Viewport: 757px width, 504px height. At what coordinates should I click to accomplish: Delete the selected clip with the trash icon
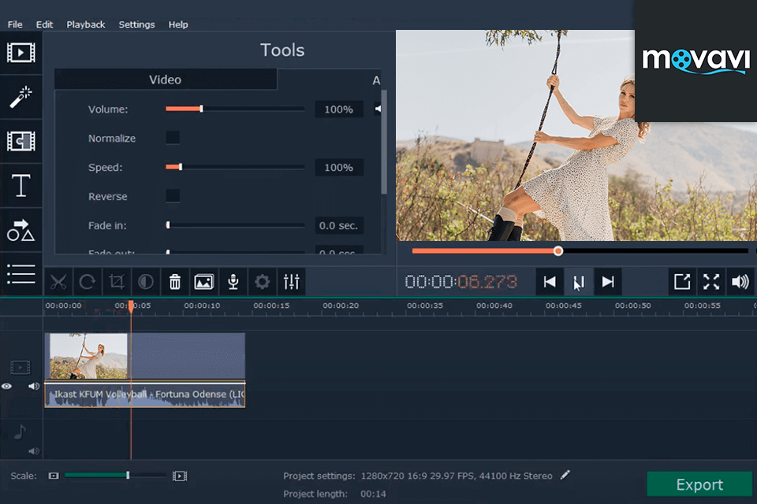pos(174,281)
